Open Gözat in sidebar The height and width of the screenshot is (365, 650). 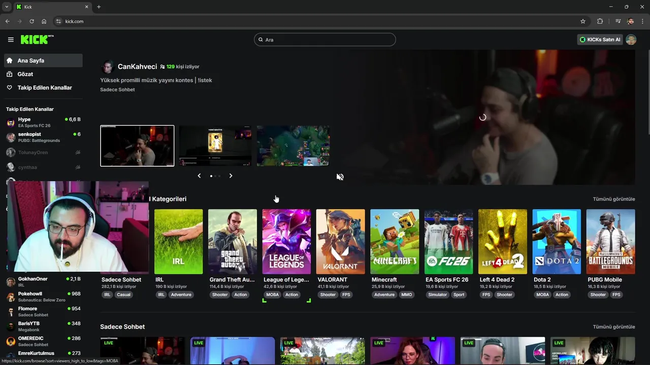[43, 74]
